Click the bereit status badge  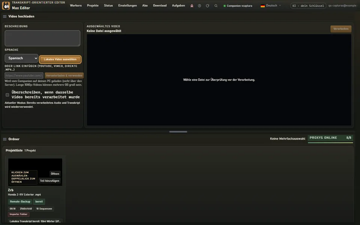[x=39, y=202]
